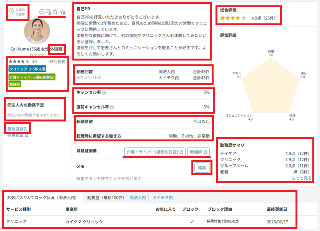The image size is (320, 231).
Task: Click the ブロック理由 column header
Action: tap(220, 209)
